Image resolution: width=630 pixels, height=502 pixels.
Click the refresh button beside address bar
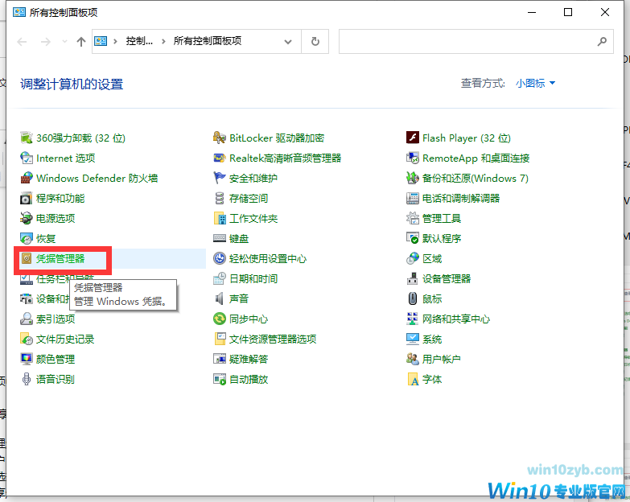[315, 41]
